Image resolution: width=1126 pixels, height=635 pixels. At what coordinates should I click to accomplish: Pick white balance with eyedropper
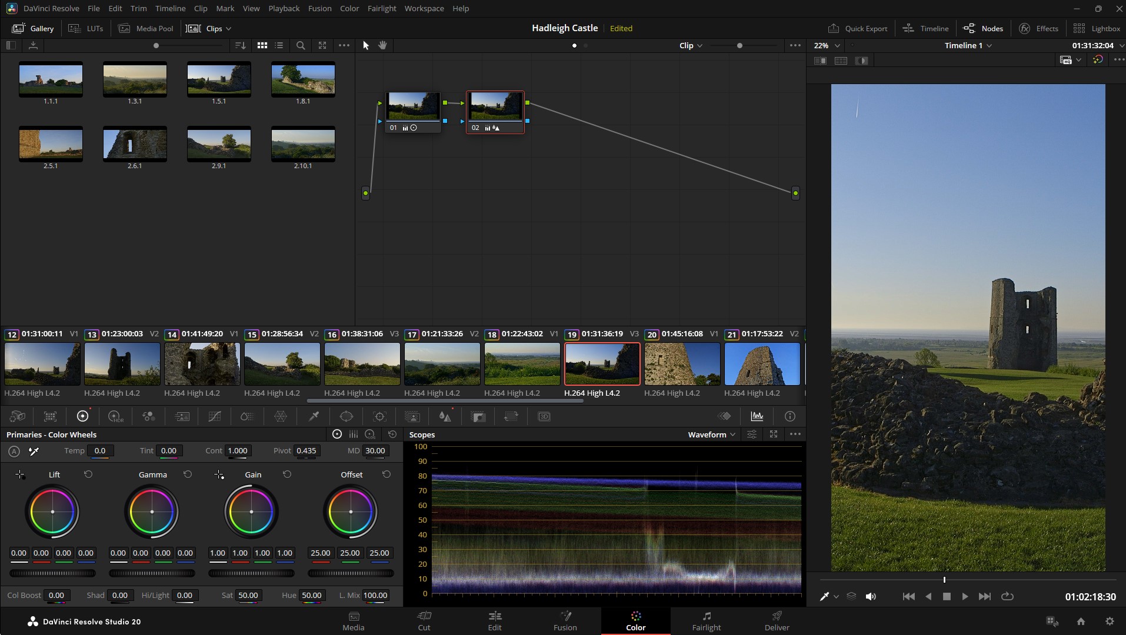coord(34,451)
